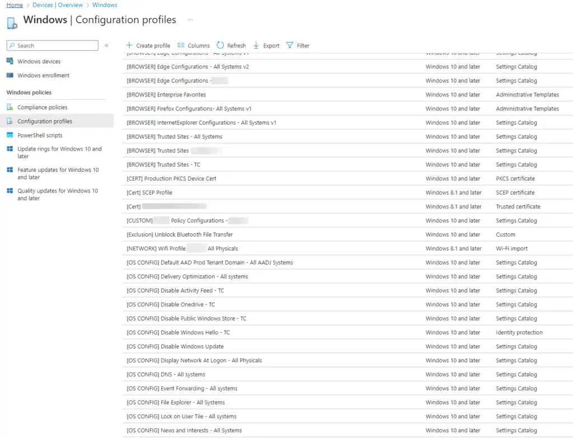Collapse the sidebar with the double chevron
The height and width of the screenshot is (438, 573).
107,45
